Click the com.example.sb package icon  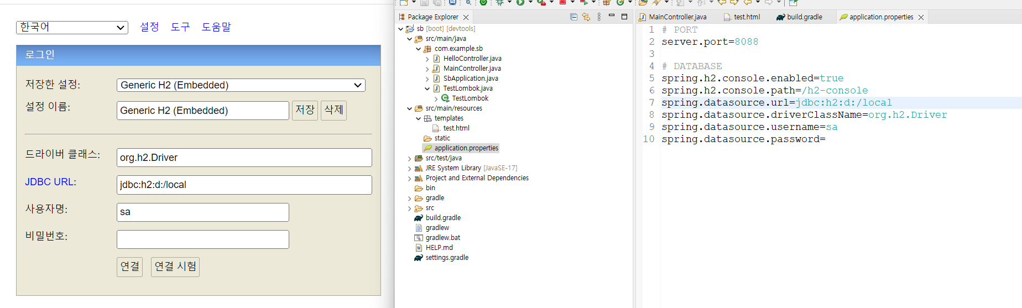pos(427,49)
